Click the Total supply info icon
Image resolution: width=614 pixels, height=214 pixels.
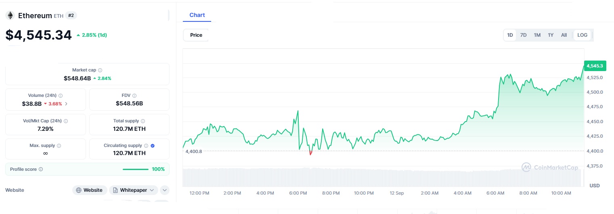pos(143,121)
